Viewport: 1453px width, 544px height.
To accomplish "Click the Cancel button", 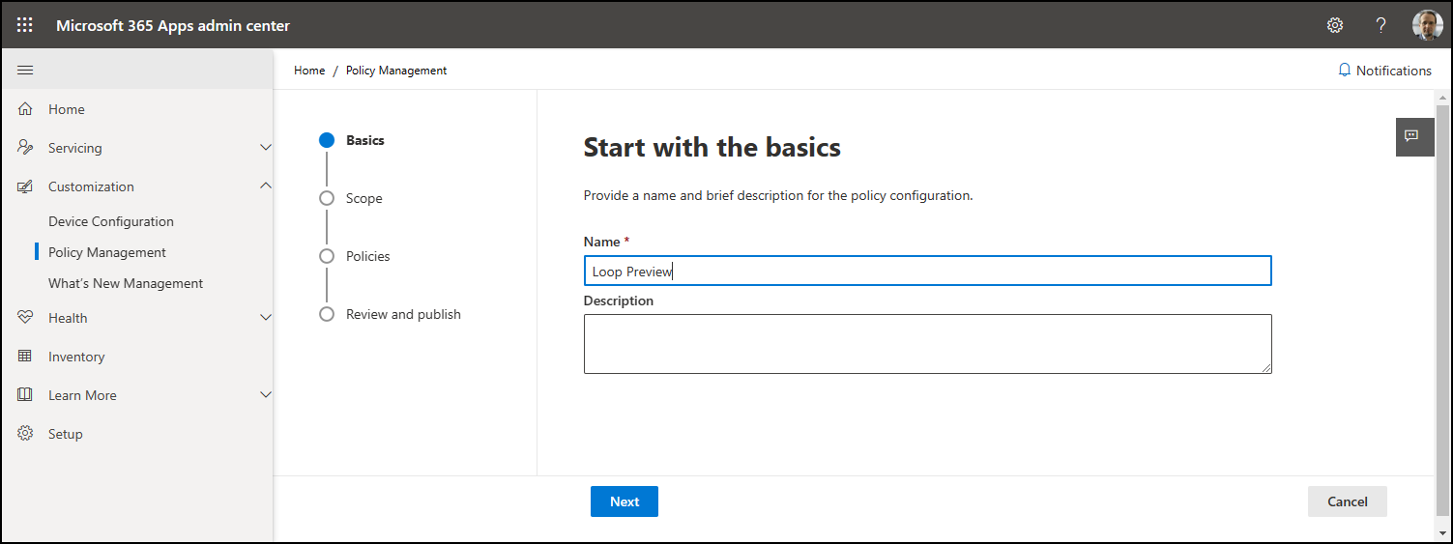I will pos(1348,501).
